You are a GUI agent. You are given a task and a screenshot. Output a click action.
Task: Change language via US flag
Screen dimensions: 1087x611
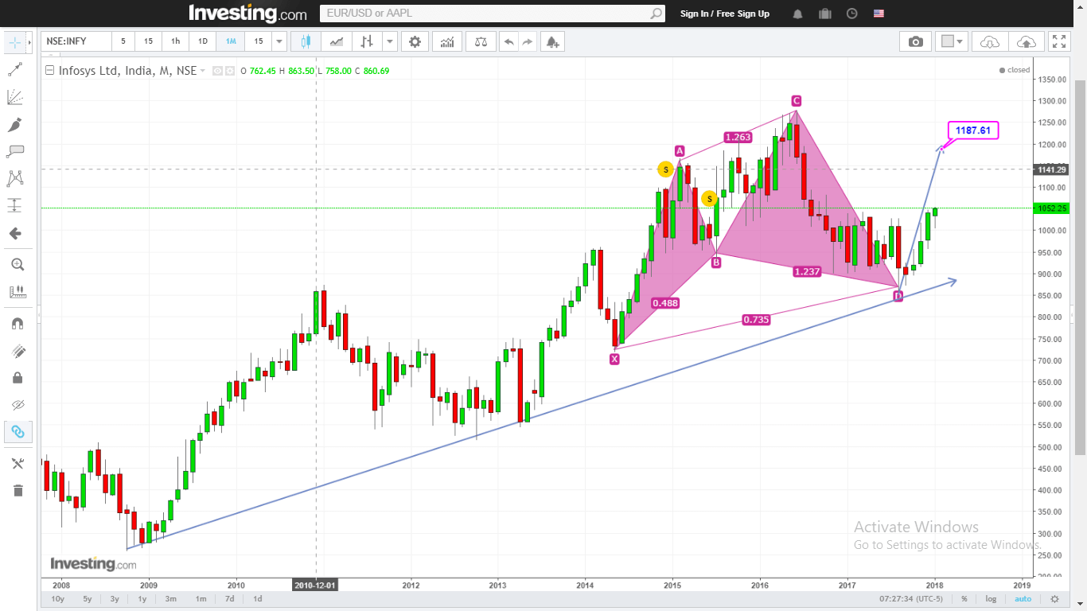point(879,14)
